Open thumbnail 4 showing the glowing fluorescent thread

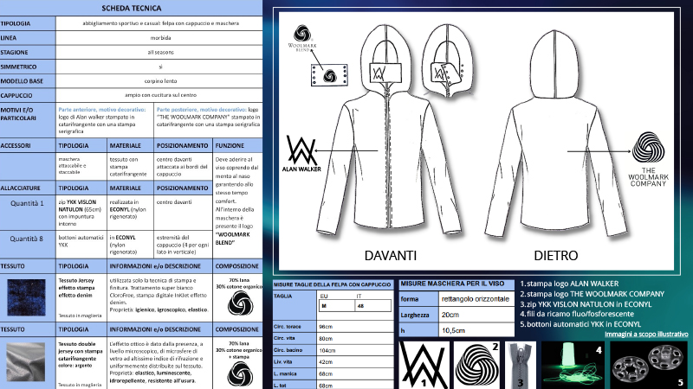coord(573,365)
